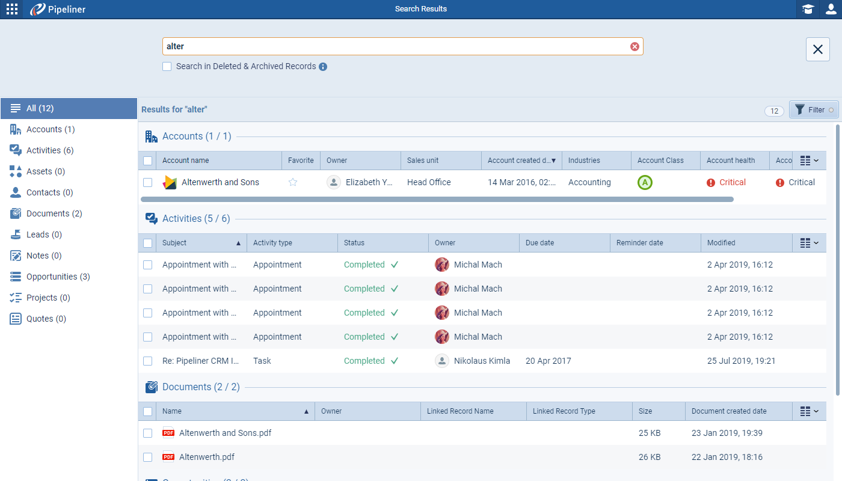Star Altenwerth and Sons as favorite

click(293, 182)
